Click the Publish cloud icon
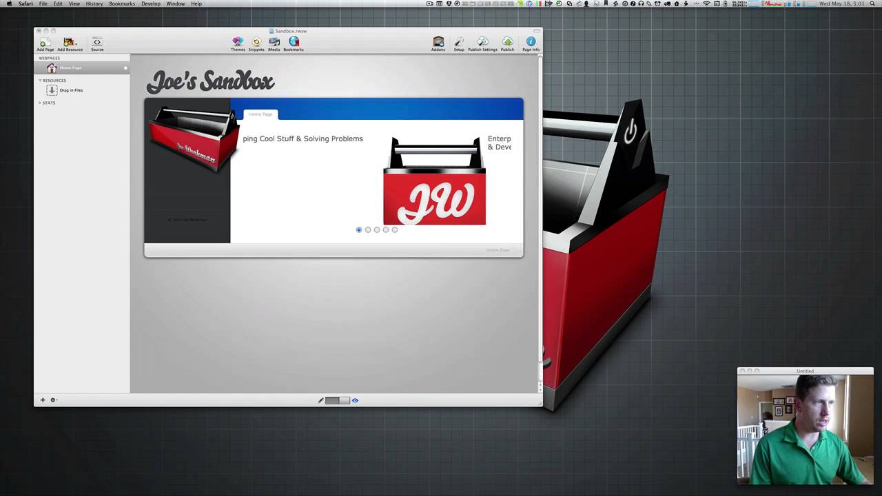This screenshot has width=882, height=496. (x=508, y=42)
